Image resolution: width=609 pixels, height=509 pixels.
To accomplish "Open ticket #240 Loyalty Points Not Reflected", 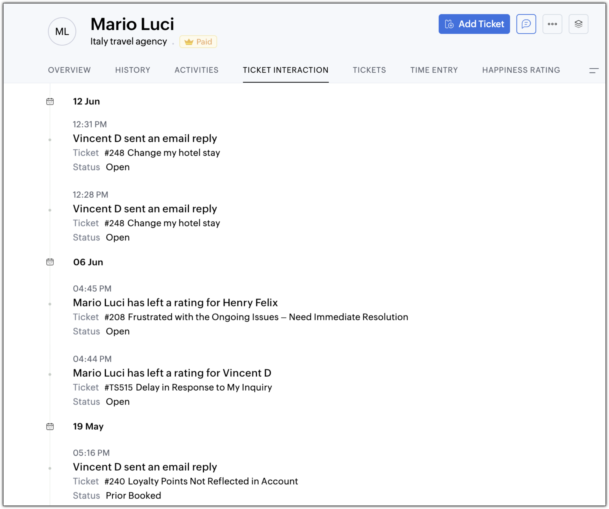I will coord(201,481).
